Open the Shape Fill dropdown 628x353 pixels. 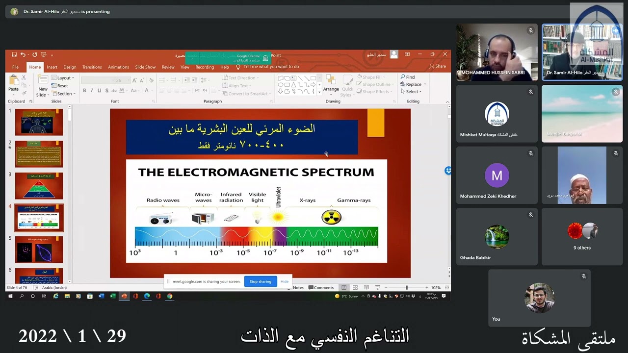pos(371,77)
